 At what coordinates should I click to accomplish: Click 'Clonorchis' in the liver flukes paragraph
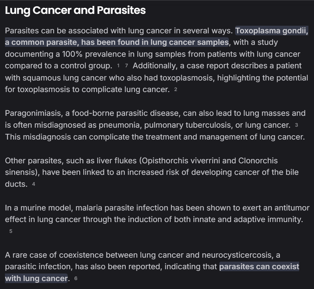[258, 161]
